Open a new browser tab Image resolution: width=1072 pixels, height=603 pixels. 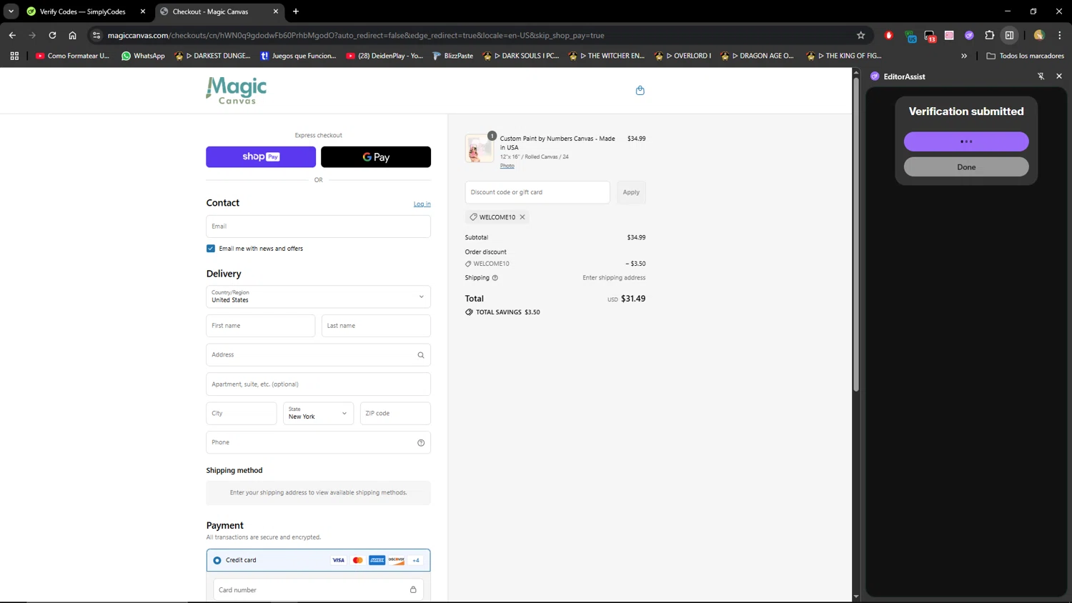pyautogui.click(x=296, y=11)
